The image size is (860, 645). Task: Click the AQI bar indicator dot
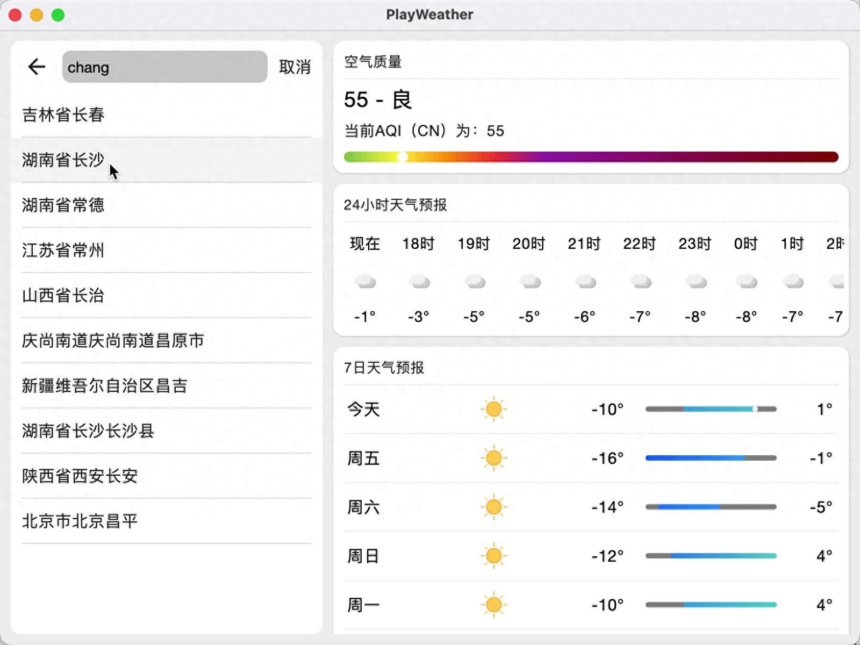pyautogui.click(x=402, y=156)
